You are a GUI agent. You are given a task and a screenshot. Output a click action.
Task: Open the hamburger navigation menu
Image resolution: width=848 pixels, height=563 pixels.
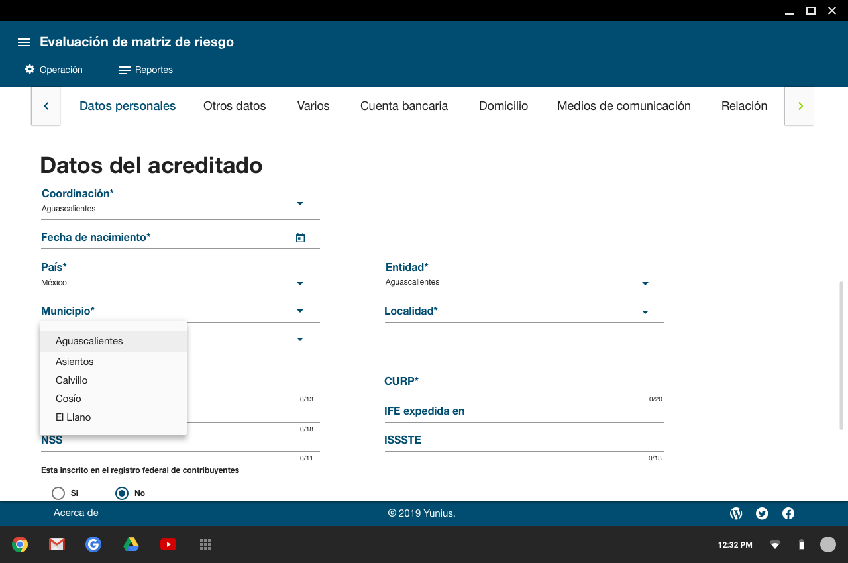click(24, 42)
